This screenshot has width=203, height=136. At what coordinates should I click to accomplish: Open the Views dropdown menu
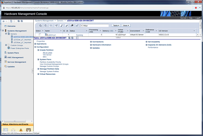126,25
